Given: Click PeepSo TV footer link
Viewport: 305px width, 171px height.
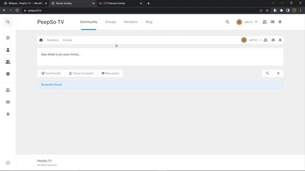Looking at the screenshot, I should point(44,161).
